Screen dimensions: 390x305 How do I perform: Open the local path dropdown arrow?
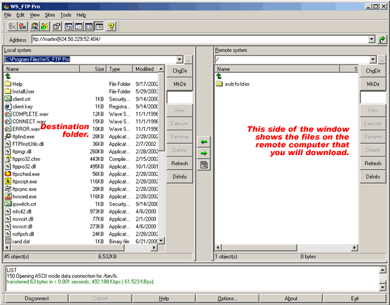click(x=179, y=59)
